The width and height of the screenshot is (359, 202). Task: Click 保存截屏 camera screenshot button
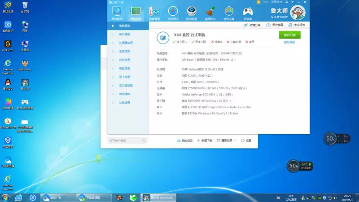click(275, 25)
